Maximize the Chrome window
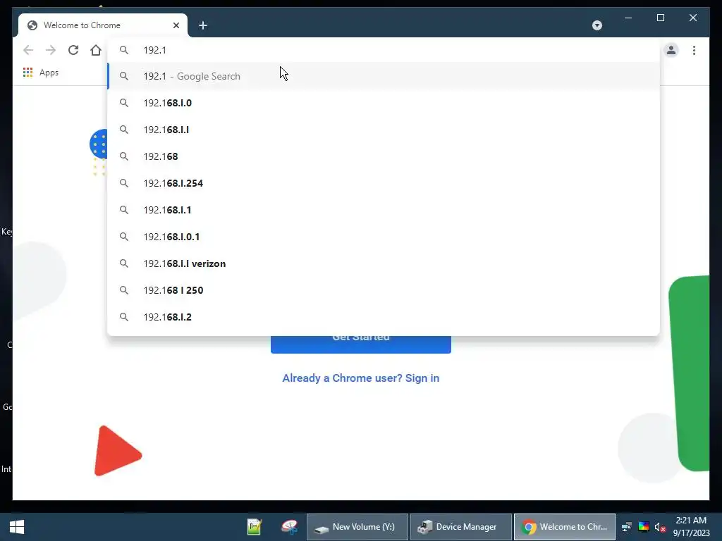722x541 pixels. point(660,18)
